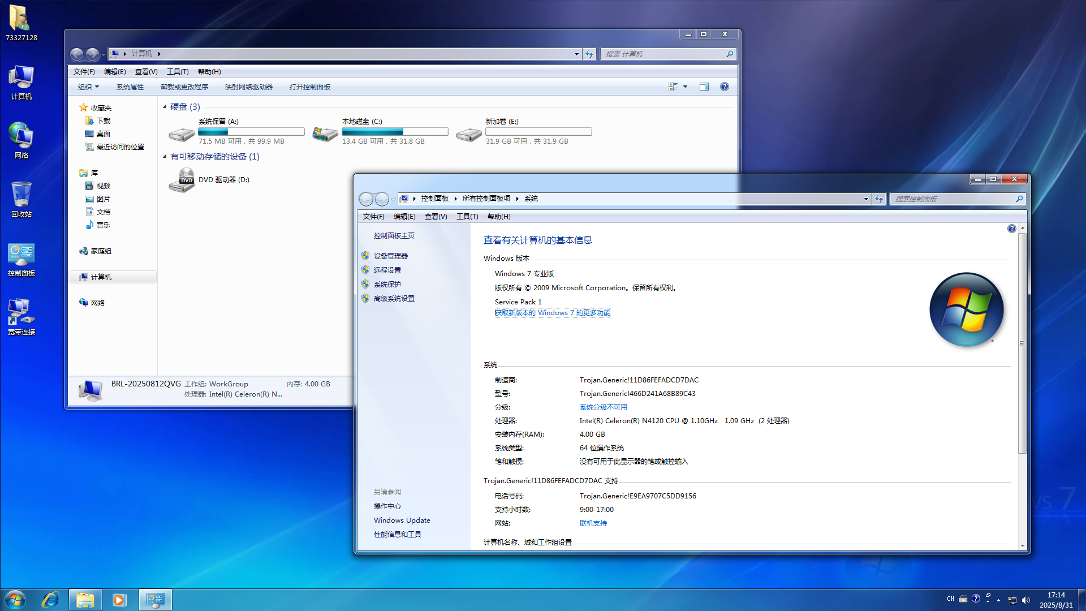1086x611 pixels.
Task: Open Windows Update from the sidebar
Action: [x=402, y=520]
